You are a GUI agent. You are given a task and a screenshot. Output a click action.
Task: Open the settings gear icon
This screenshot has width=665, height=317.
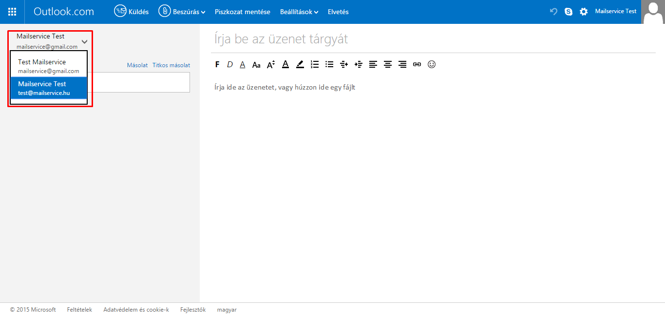click(584, 12)
